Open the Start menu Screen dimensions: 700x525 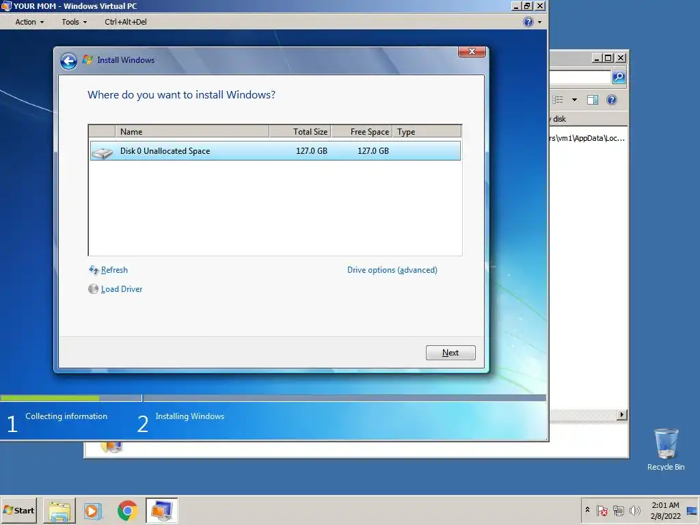tap(19, 510)
